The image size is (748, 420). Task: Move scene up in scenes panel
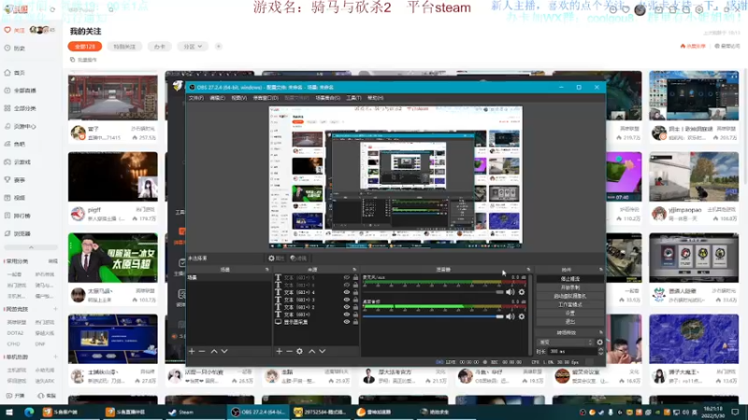(x=214, y=352)
